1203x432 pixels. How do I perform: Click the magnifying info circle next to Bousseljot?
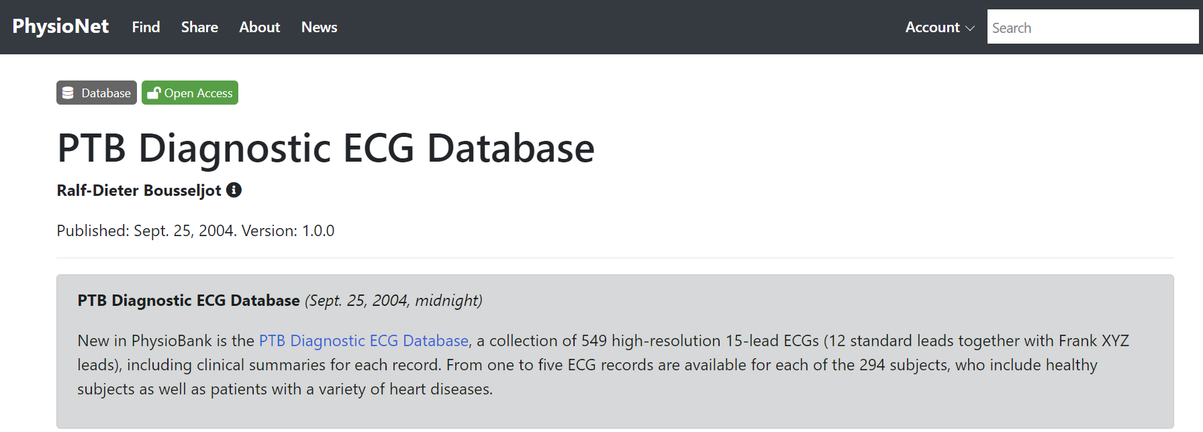click(234, 190)
